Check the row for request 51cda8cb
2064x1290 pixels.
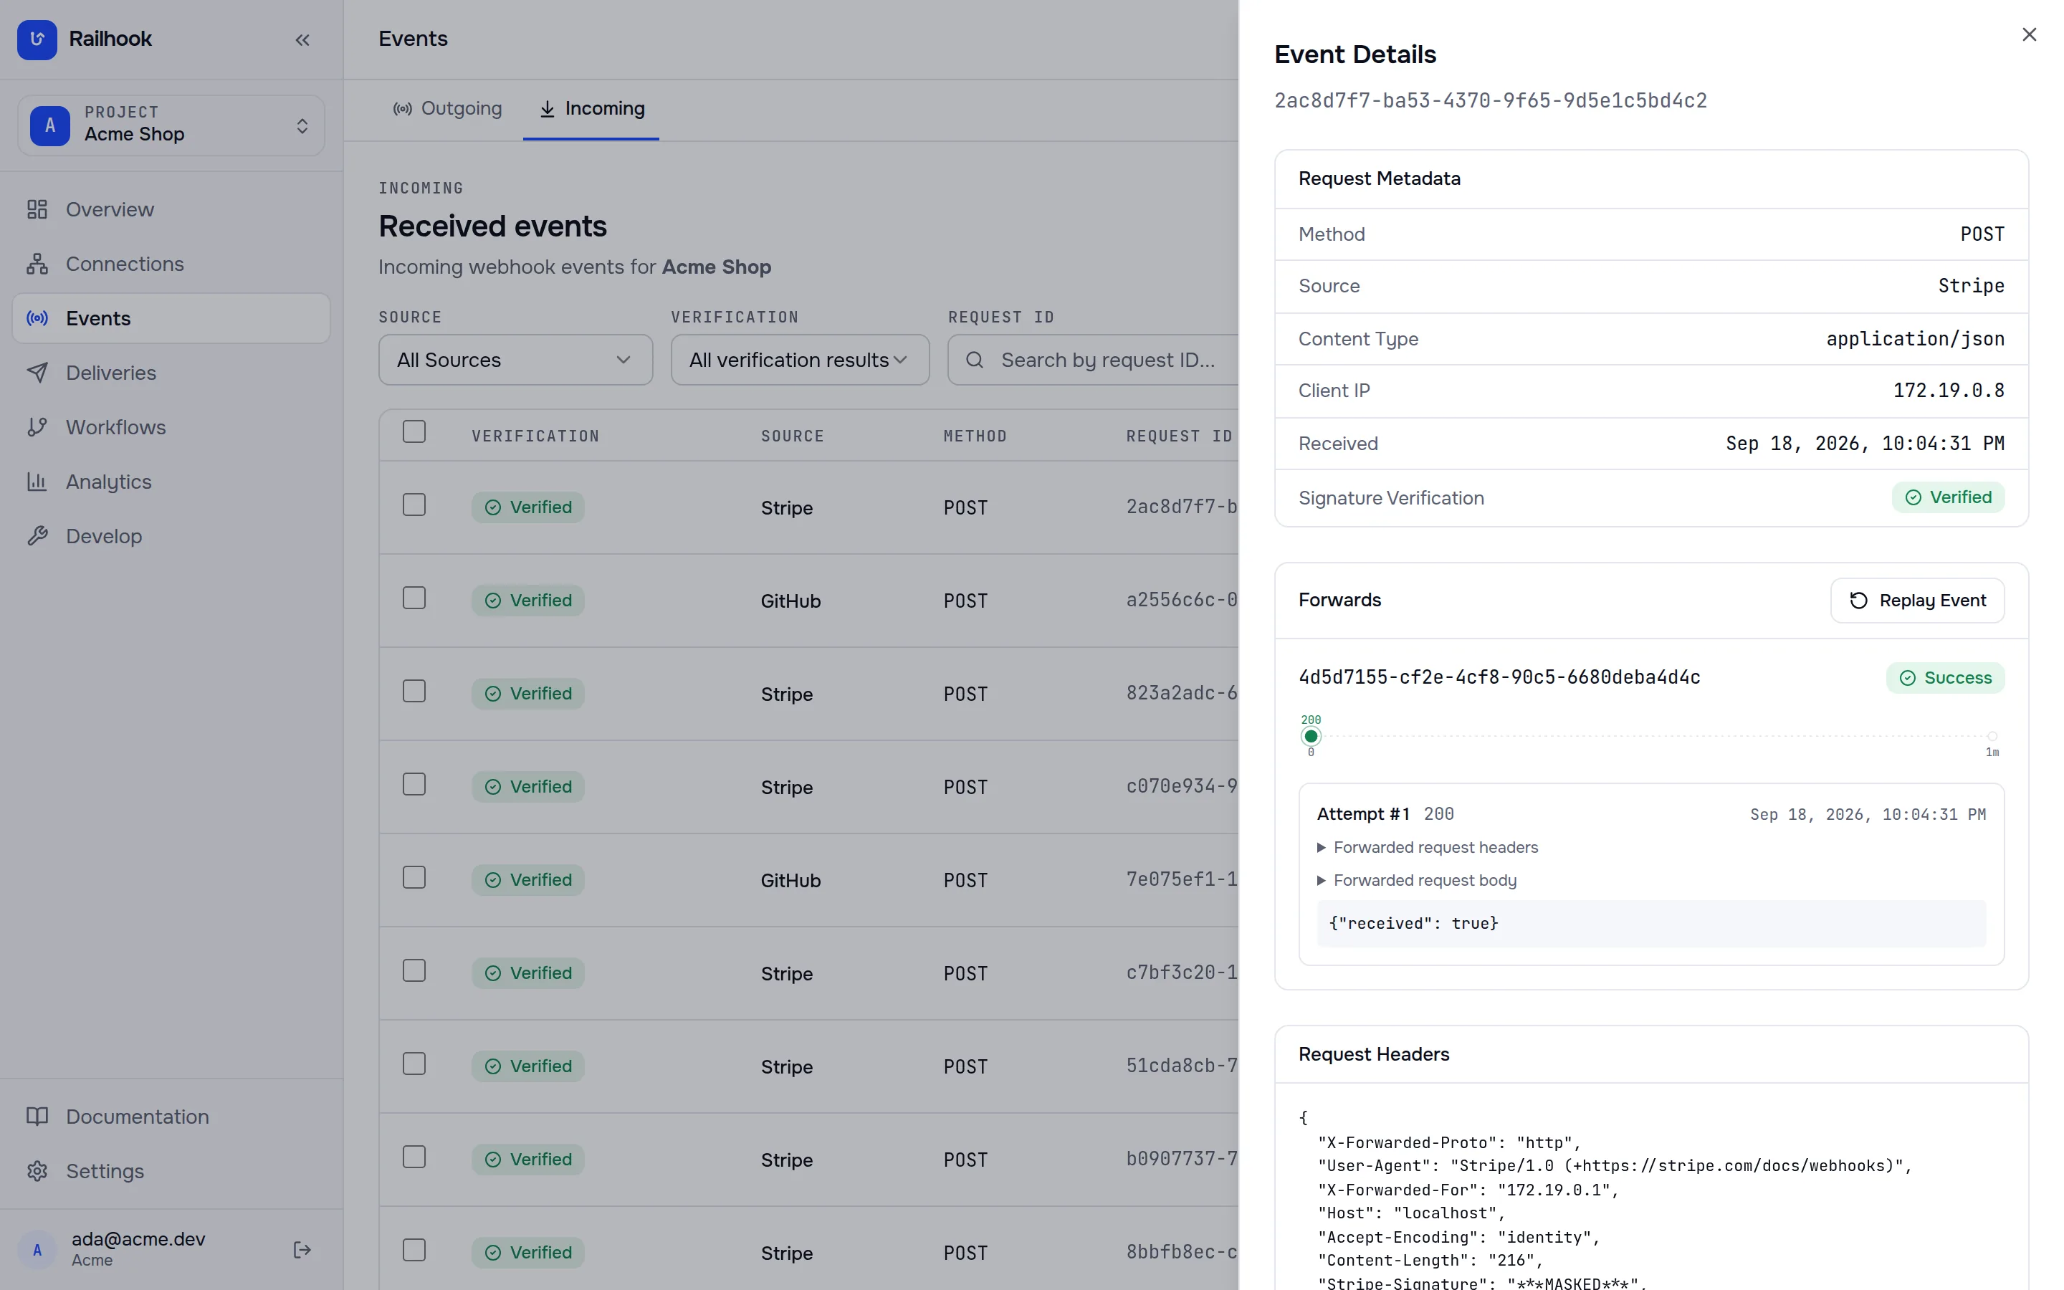point(414,1064)
